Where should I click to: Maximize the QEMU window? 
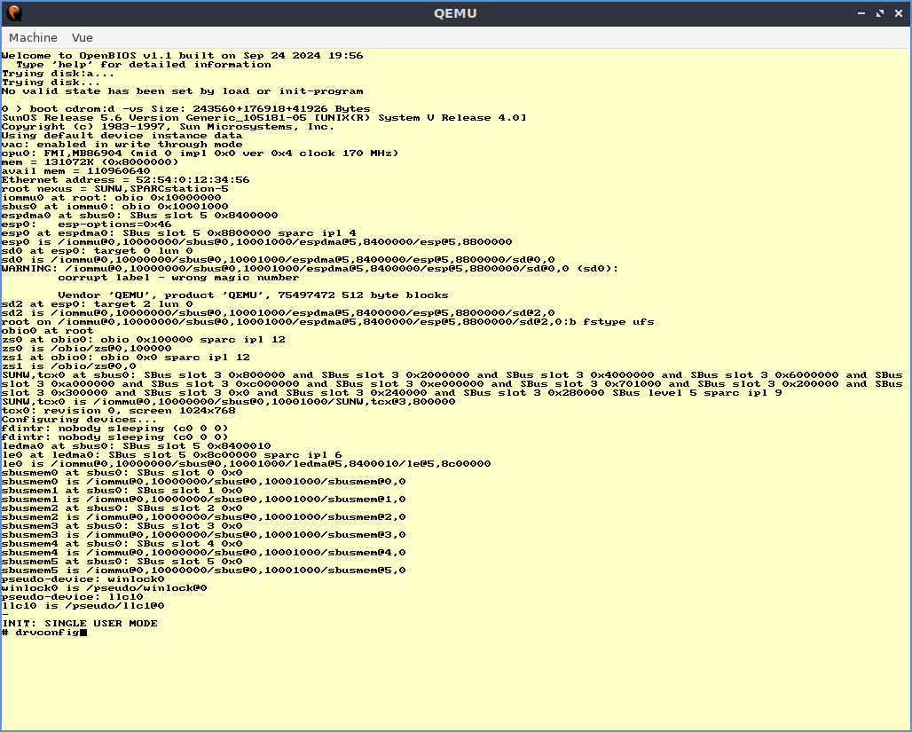coord(880,12)
